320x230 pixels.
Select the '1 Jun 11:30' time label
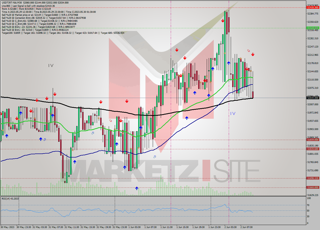point(167,227)
